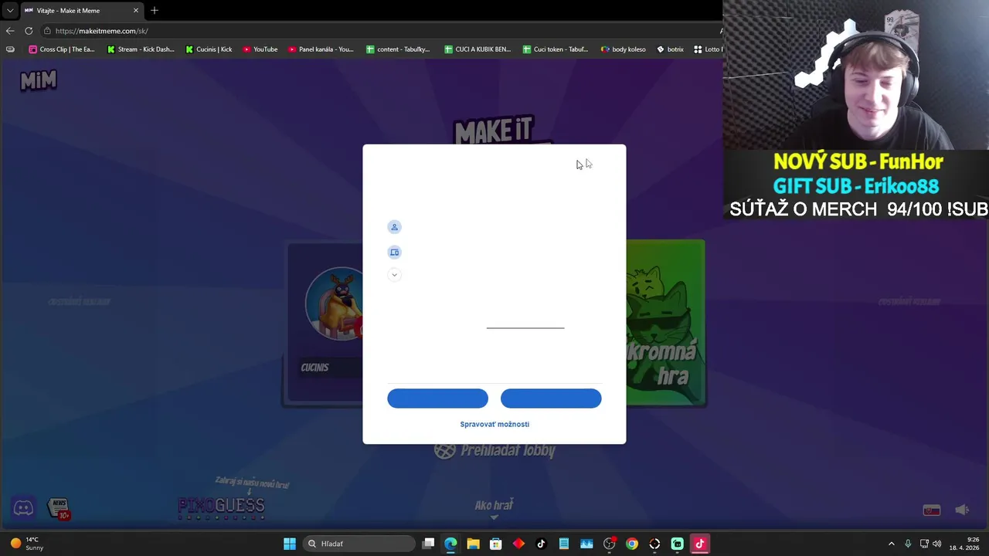Open content - Tabuľky bookmark
Screen dimensions: 989x556
tap(398, 49)
